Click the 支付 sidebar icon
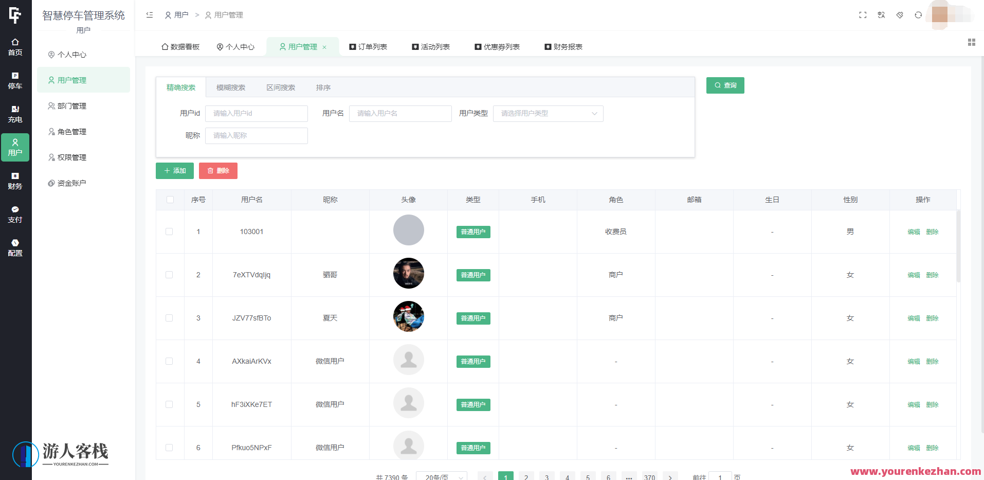984x480 pixels. [15, 215]
